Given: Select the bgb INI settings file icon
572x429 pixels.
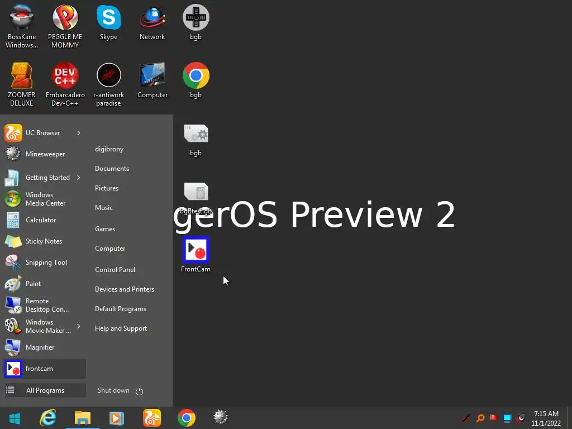Looking at the screenshot, I should pyautogui.click(x=196, y=140).
